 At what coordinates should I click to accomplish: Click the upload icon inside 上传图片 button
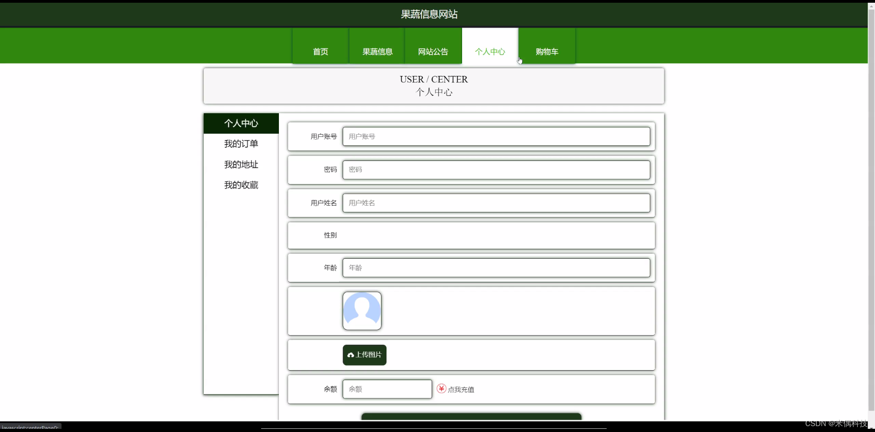pos(350,355)
